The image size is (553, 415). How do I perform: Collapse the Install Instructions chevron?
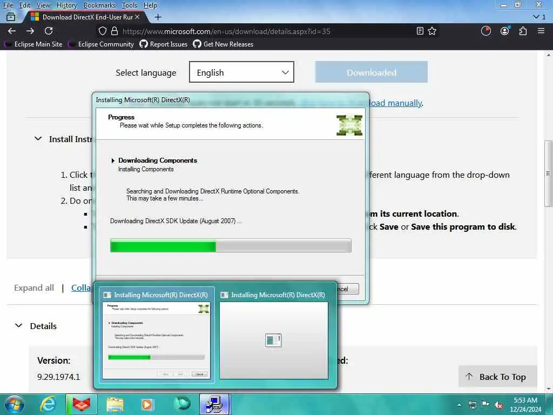38,139
